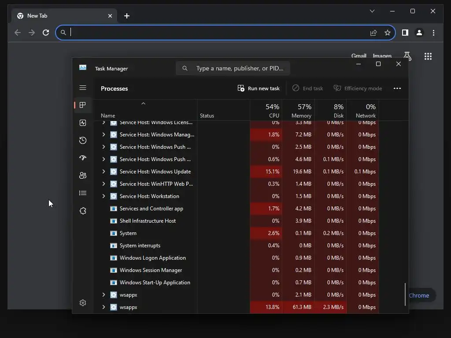Open Task Manager settings gear
Viewport: 451px width, 338px height.
pos(83,303)
